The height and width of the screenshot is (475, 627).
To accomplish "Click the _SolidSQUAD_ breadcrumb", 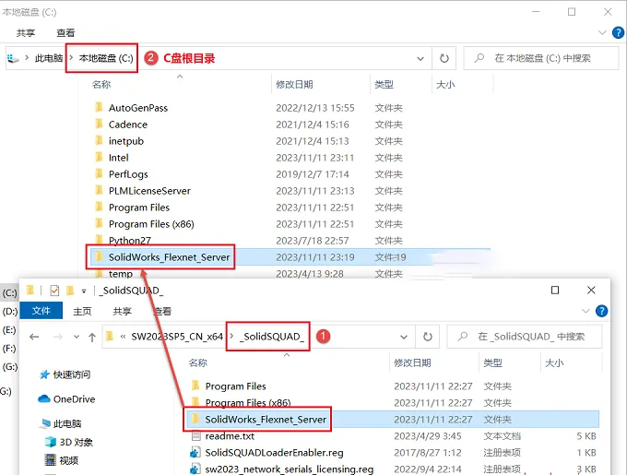I will [x=272, y=337].
